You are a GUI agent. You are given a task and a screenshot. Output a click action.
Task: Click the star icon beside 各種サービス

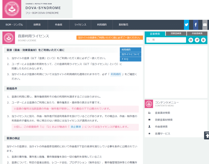149,133
